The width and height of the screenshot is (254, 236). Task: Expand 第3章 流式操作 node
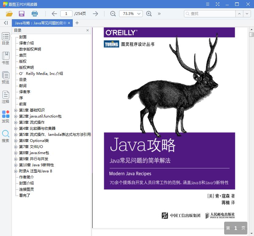coord(16,122)
